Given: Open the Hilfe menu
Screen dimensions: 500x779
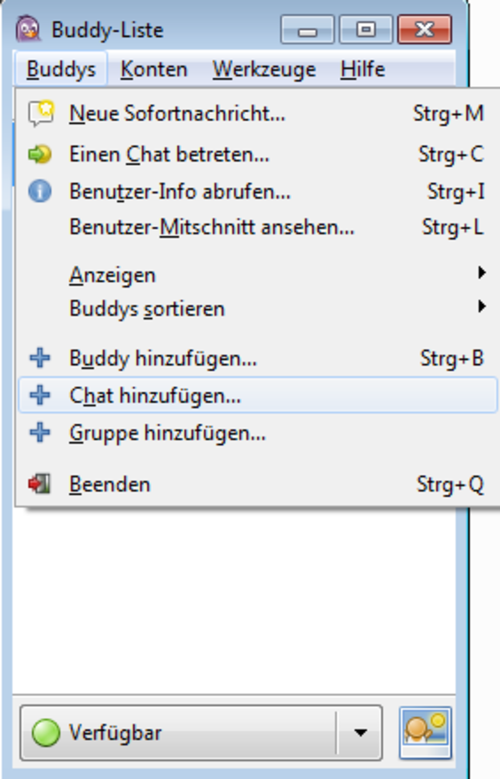Looking at the screenshot, I should tap(362, 69).
